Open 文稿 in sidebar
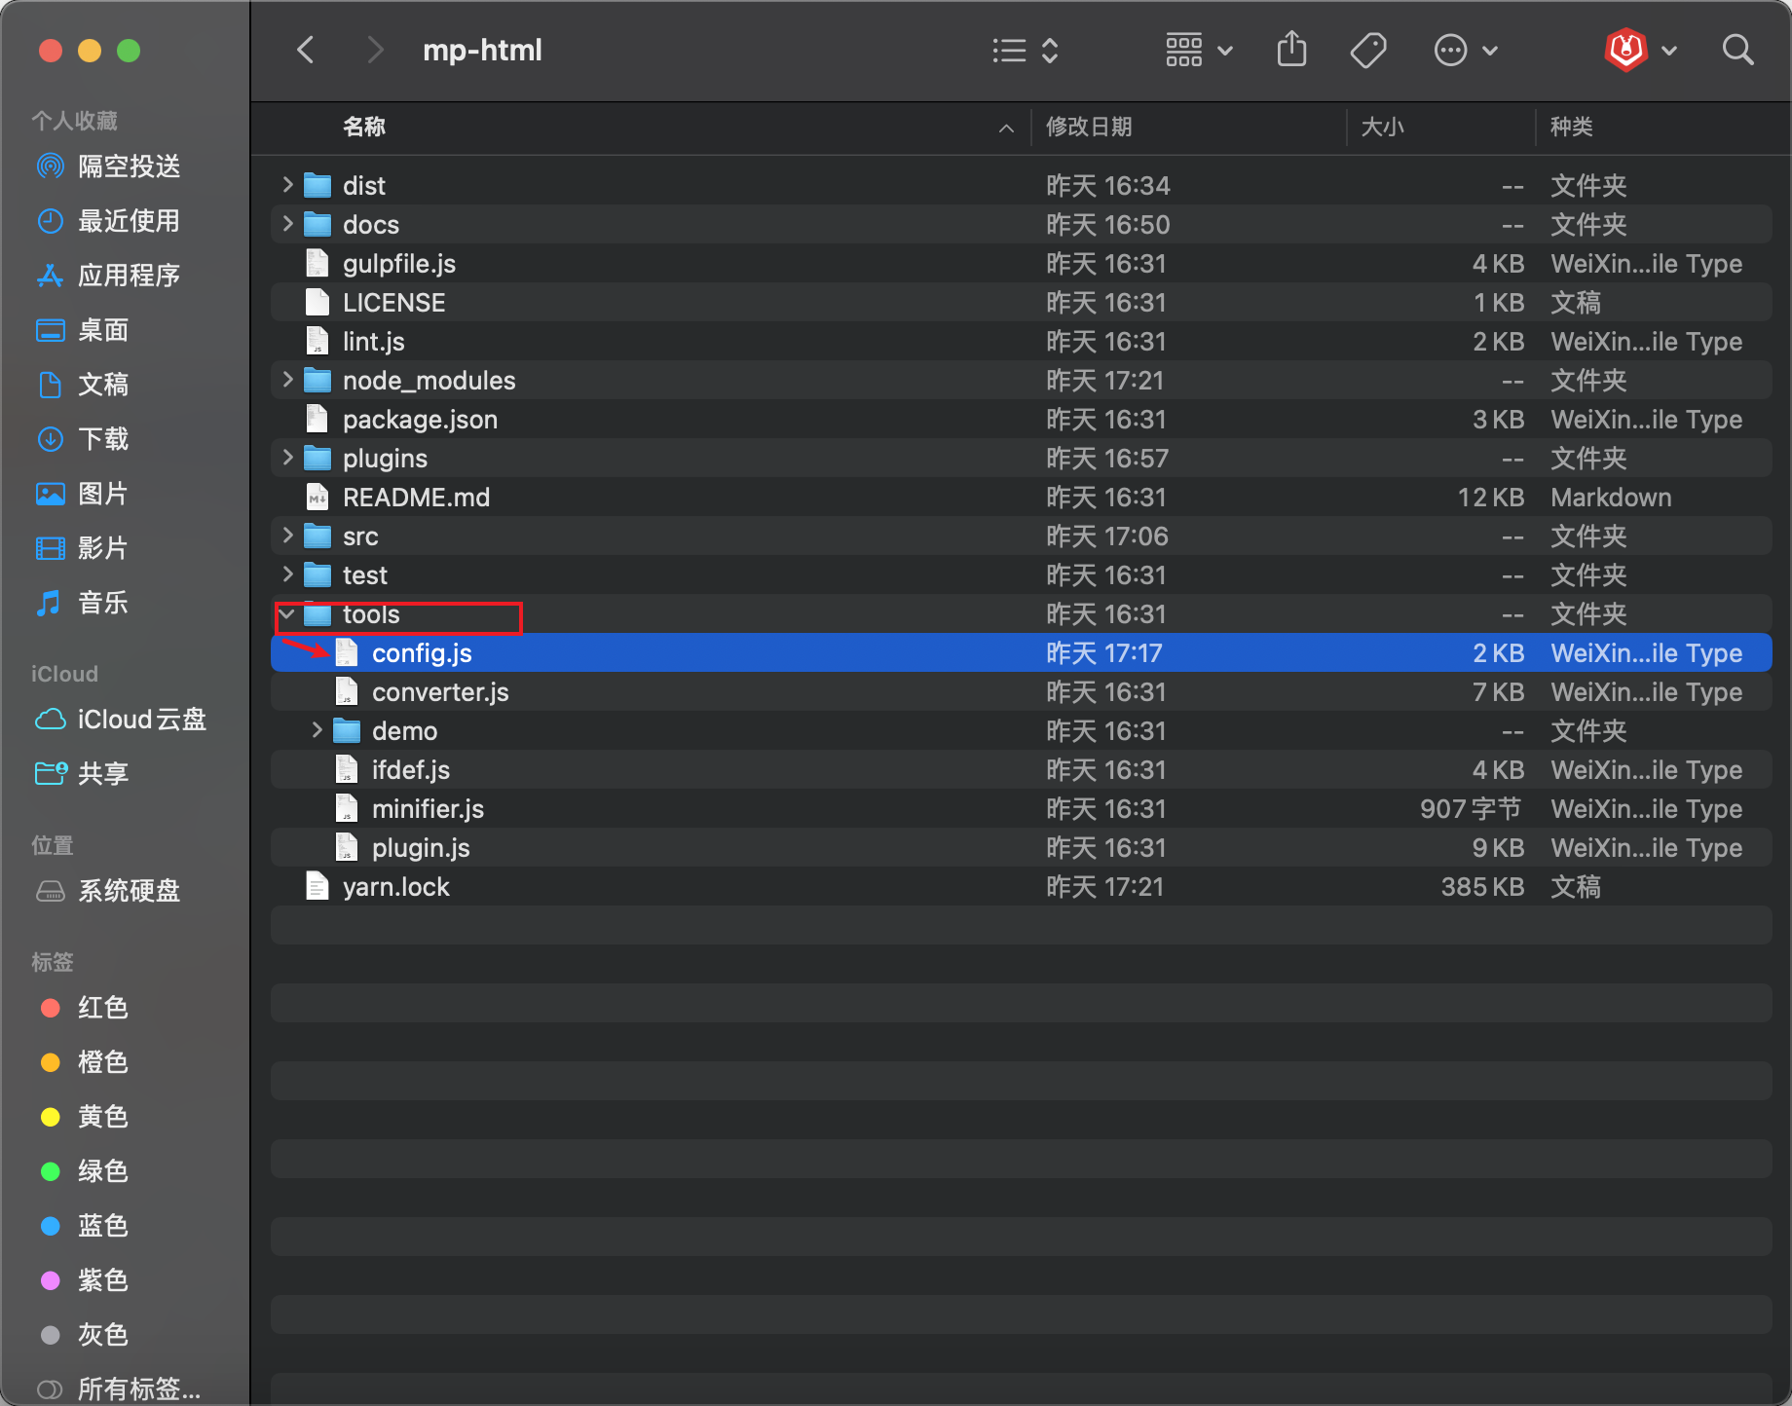This screenshot has width=1792, height=1406. pyautogui.click(x=84, y=385)
